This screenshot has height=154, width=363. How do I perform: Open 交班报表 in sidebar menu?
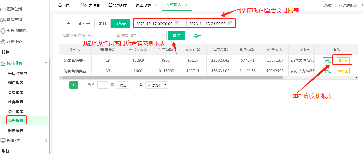[16, 121]
